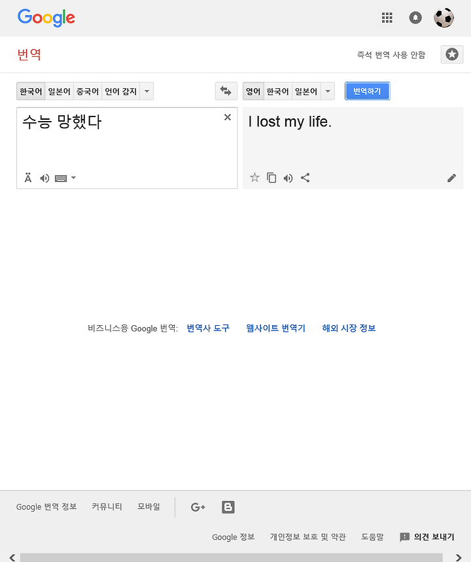The height and width of the screenshot is (562, 471).
Task: Open the soccer ball account avatar
Action: click(x=444, y=18)
